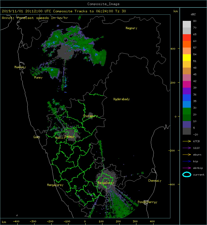Select the blue bip arrow legend icon
207x225 pixels.
click(187, 161)
